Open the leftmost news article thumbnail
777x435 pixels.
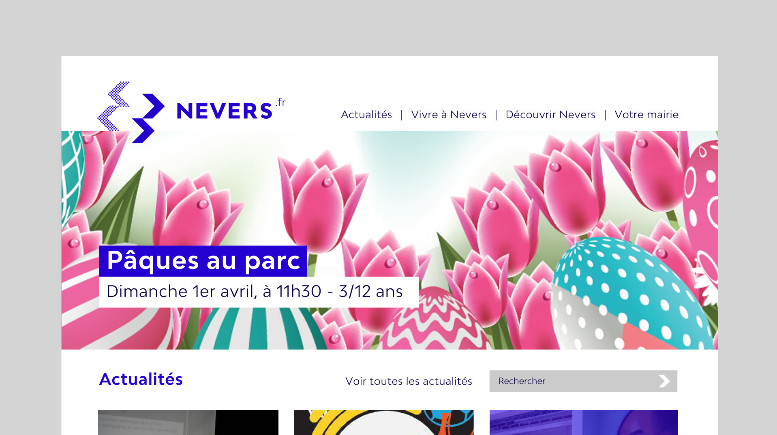coord(188,423)
